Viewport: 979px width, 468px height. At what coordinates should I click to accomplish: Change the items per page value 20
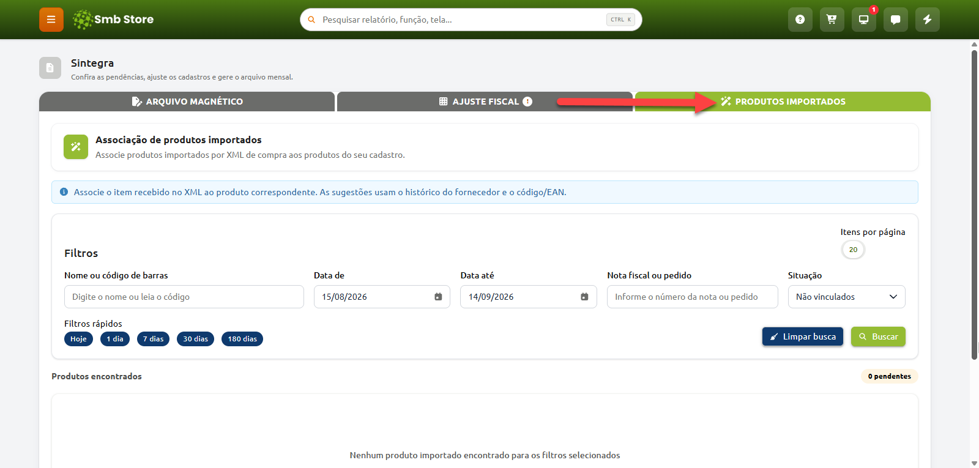pyautogui.click(x=853, y=250)
